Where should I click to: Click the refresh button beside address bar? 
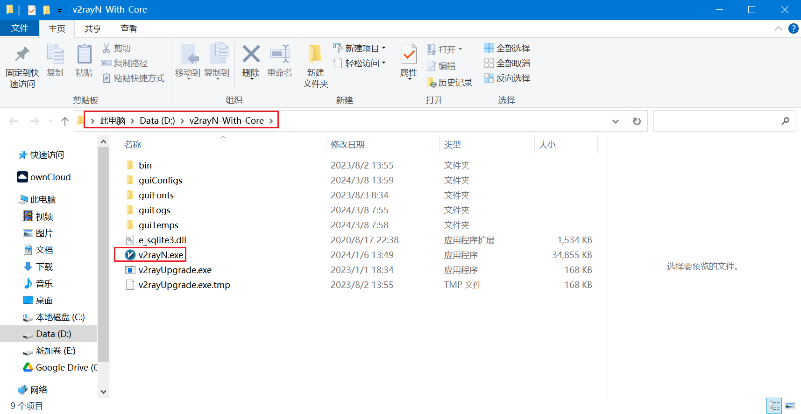pyautogui.click(x=637, y=121)
